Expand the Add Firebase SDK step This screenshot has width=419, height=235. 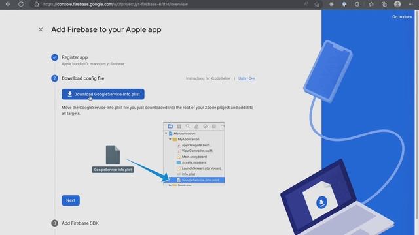coord(80,223)
